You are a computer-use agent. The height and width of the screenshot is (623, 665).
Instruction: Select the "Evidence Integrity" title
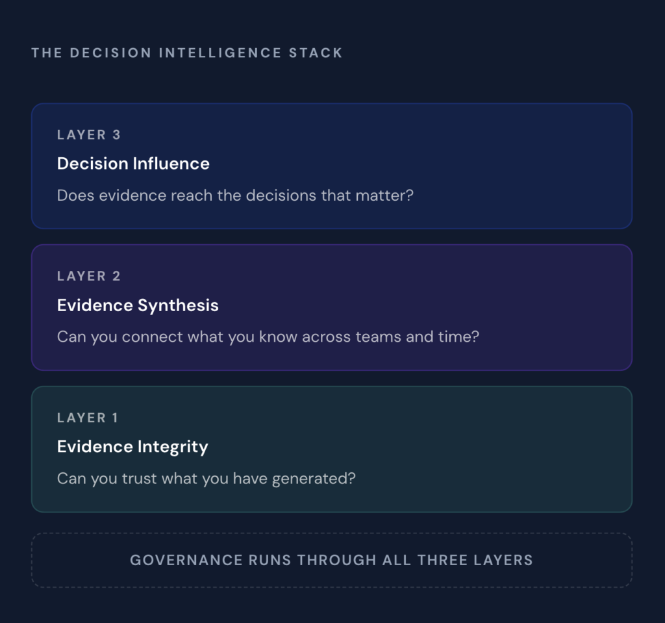(x=132, y=447)
